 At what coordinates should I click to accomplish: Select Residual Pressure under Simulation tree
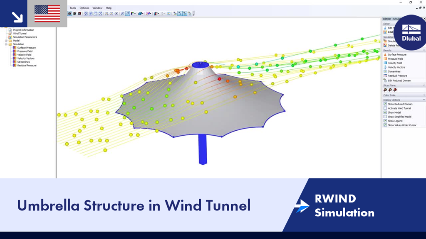coord(27,65)
